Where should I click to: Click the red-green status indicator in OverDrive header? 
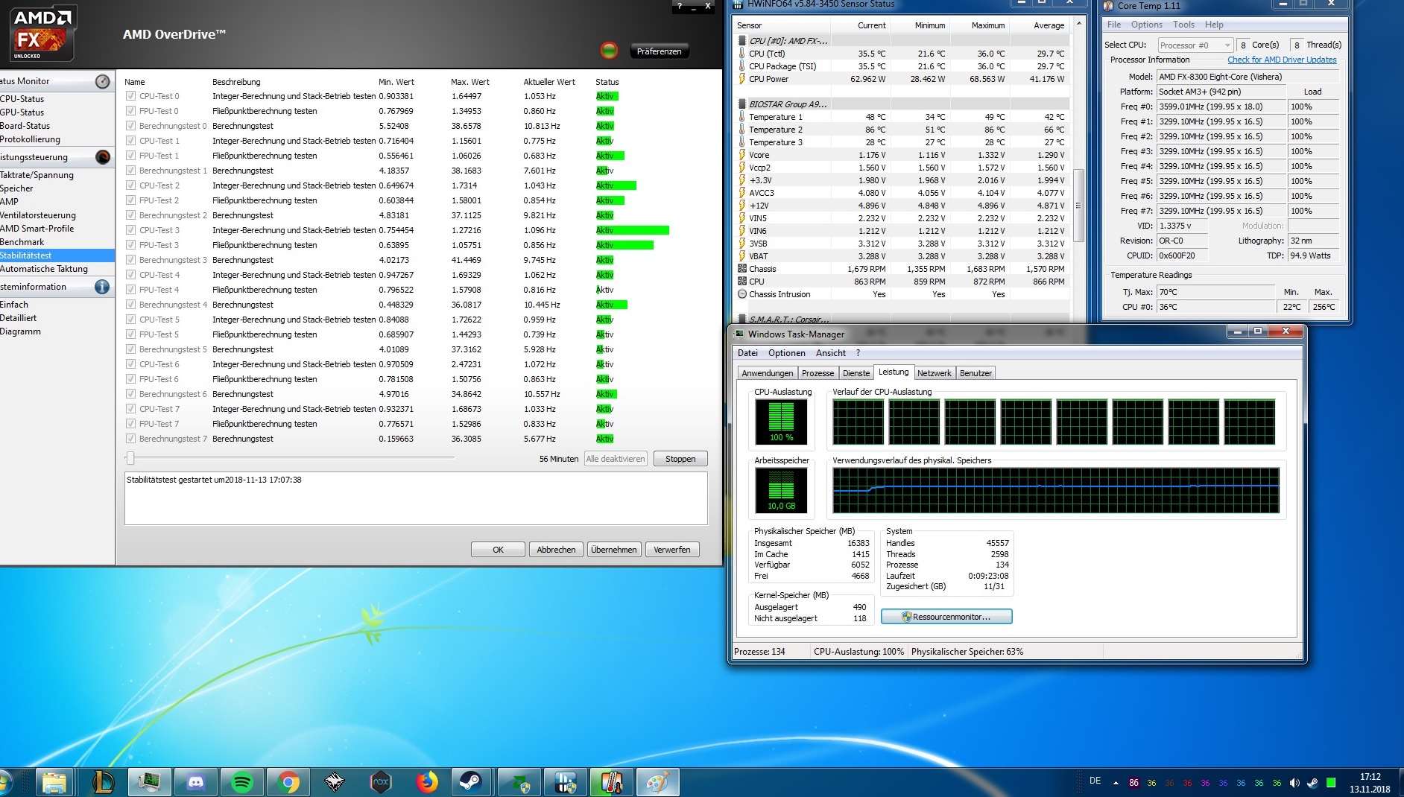tap(609, 51)
